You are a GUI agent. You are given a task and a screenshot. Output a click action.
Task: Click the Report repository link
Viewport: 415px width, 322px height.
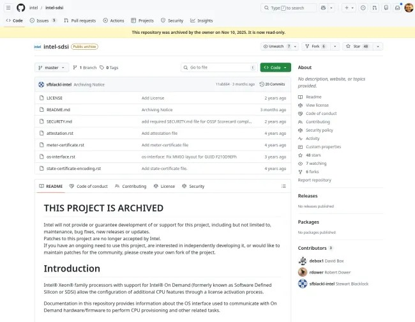tap(314, 180)
